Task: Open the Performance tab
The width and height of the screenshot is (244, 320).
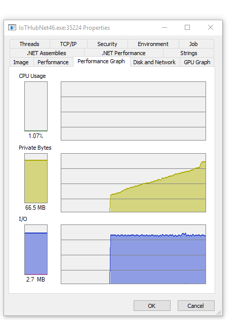Action: coord(53,62)
